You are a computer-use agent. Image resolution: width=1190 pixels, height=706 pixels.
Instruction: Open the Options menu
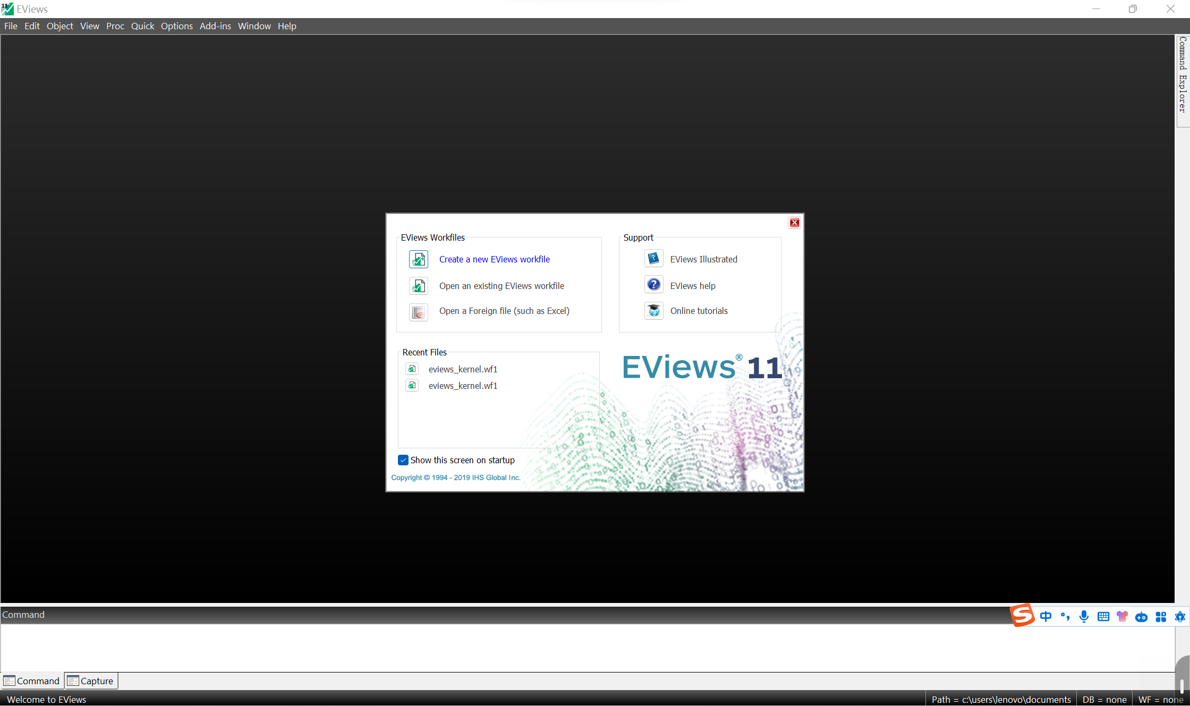[x=176, y=25]
